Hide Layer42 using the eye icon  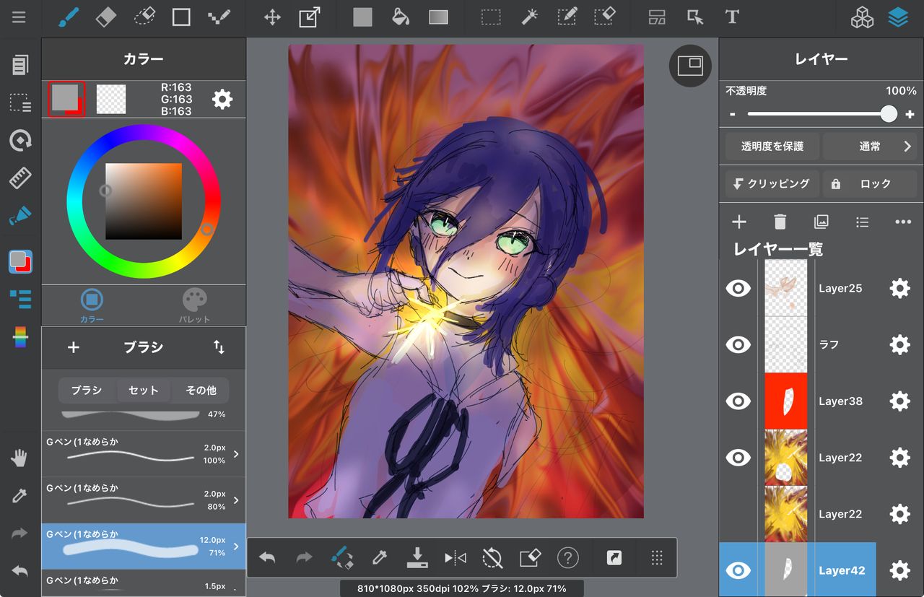coord(738,570)
